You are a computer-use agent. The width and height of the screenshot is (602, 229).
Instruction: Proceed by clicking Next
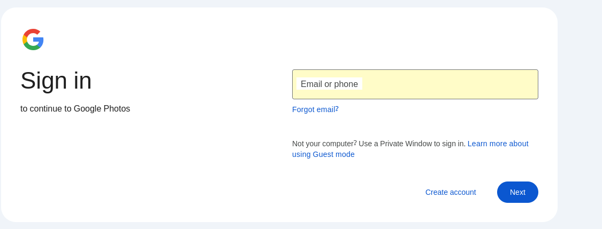tap(517, 192)
